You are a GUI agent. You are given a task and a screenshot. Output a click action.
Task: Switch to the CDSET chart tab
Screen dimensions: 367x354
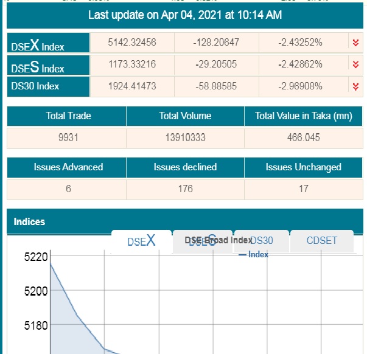(x=321, y=241)
